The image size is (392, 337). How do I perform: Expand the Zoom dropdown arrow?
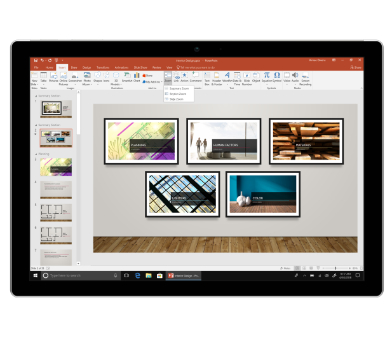pos(168,85)
